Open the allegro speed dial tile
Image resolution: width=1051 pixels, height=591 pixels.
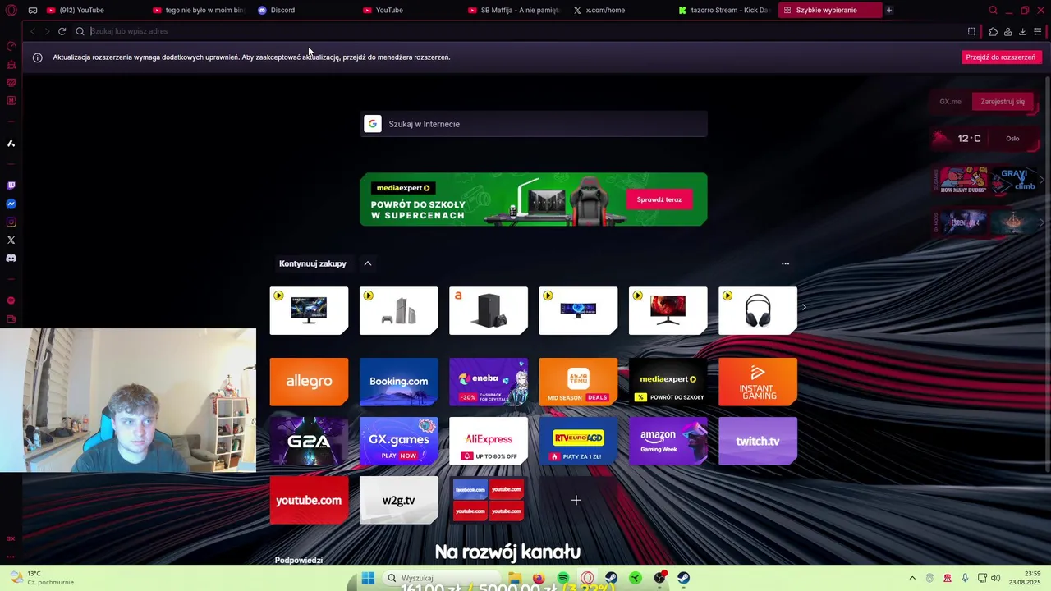pos(309,382)
